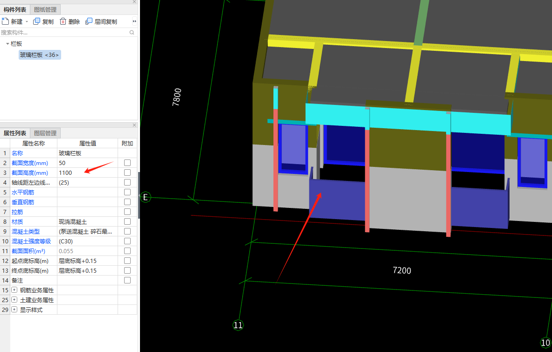
Task: Tick the 水平钢筋 附加 checkbox
Action: (127, 193)
